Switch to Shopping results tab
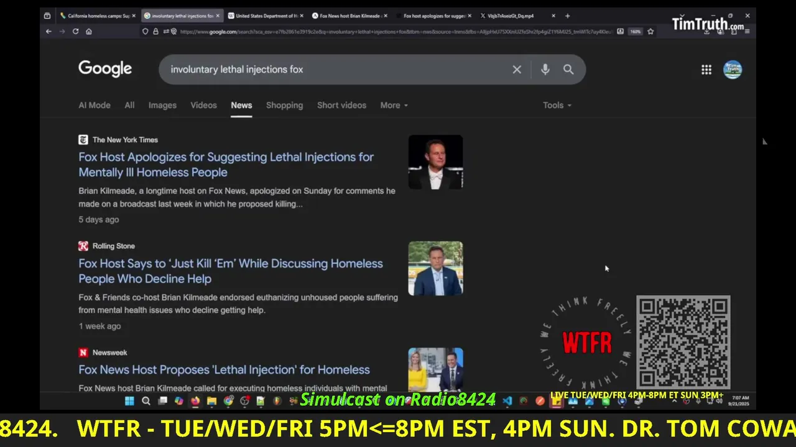This screenshot has height=447, width=796. coord(284,105)
